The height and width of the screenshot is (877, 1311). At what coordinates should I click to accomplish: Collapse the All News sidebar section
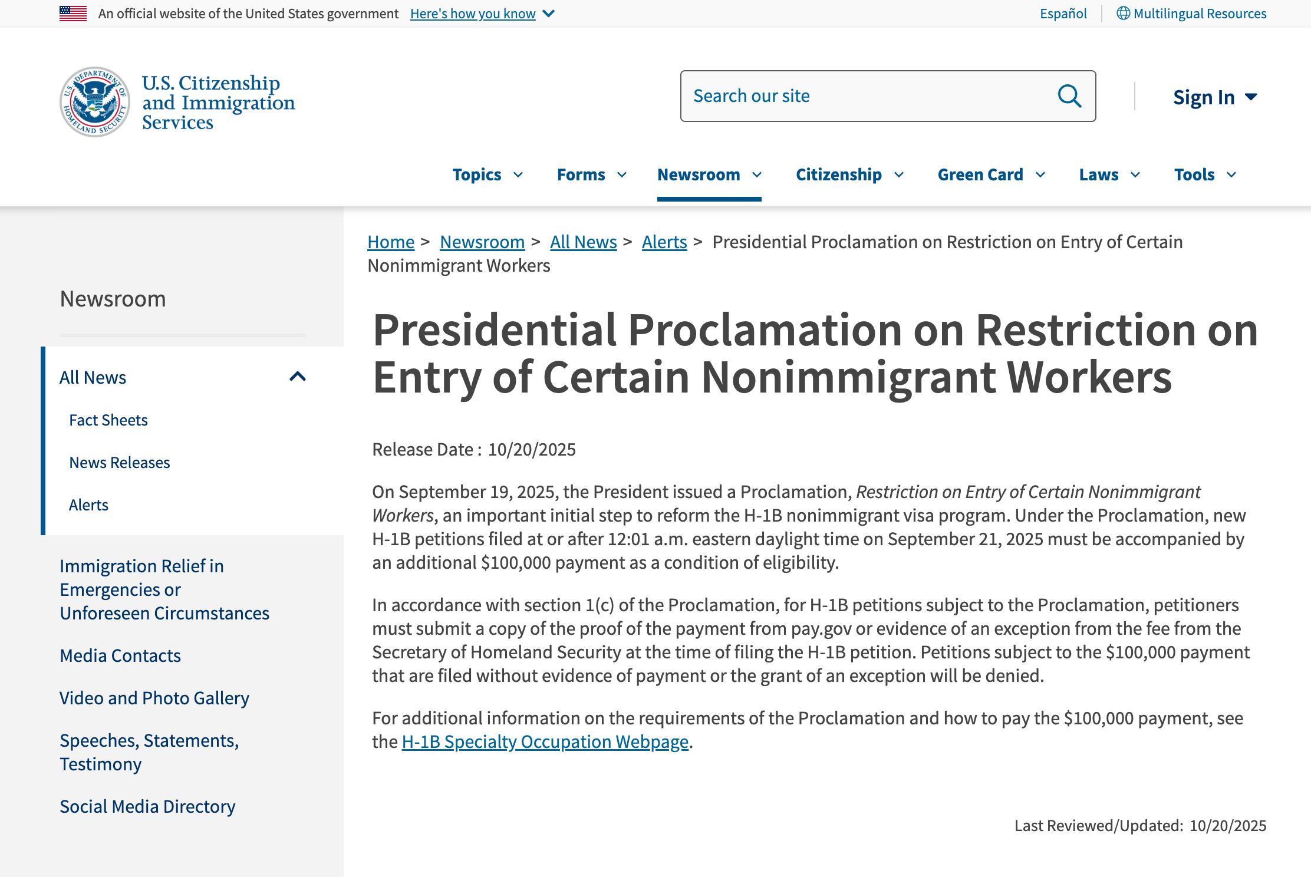tap(298, 377)
